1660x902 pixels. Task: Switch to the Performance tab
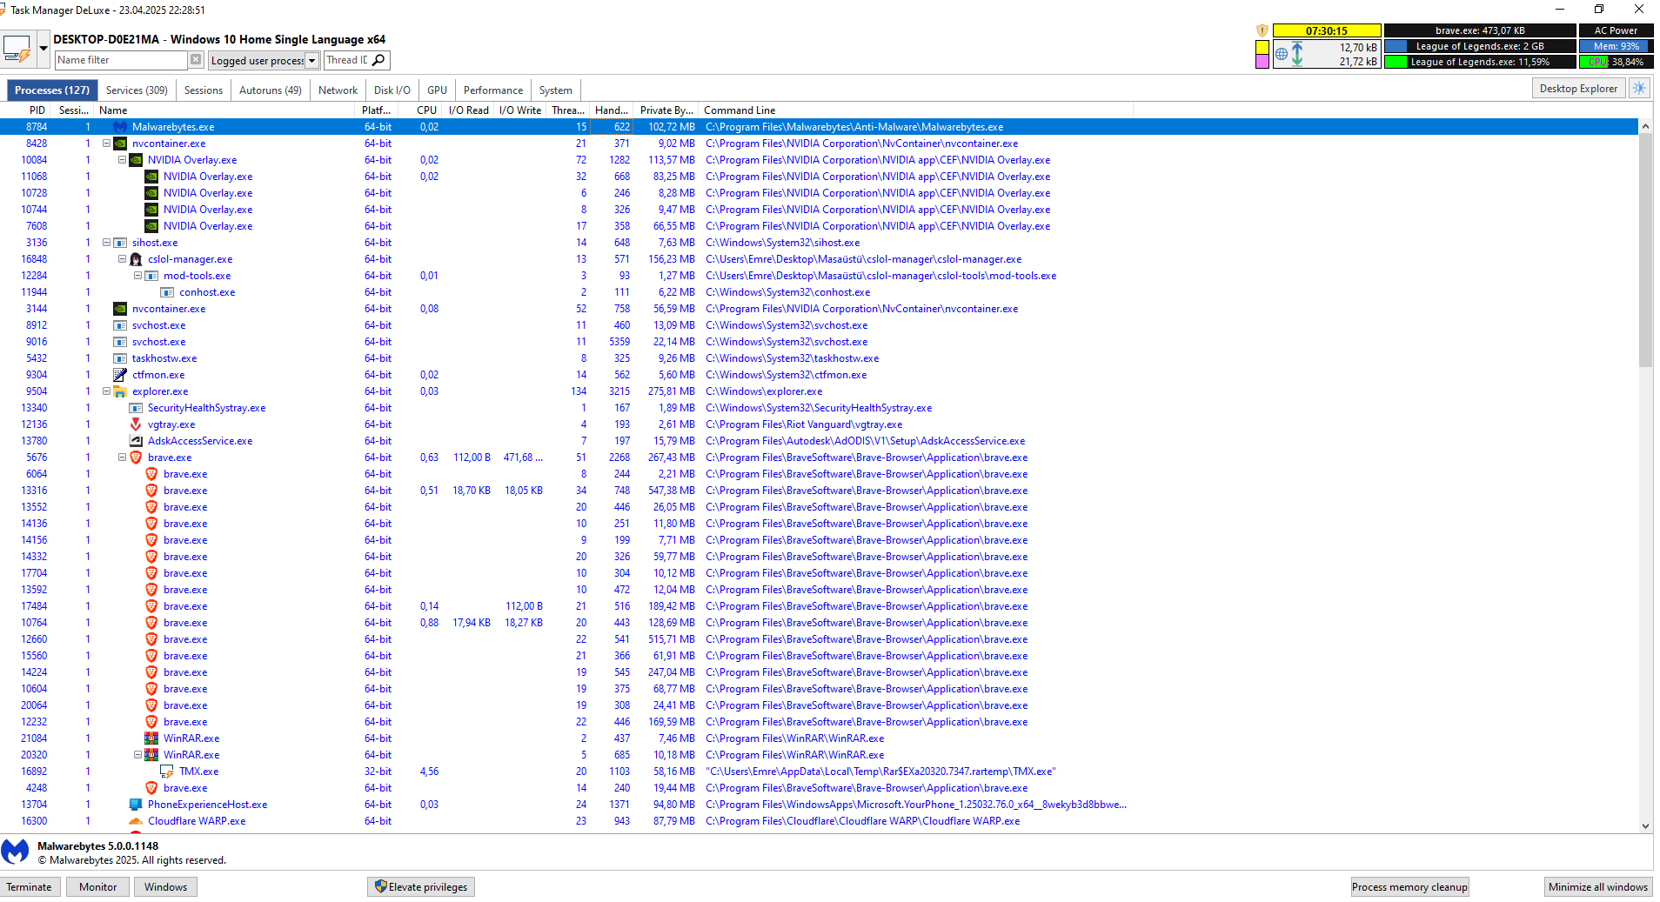coord(493,90)
